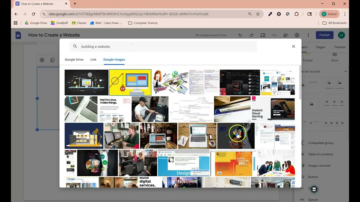The height and width of the screenshot is (202, 360).
Task: Open the Classes bookmark
Action: coord(79,23)
